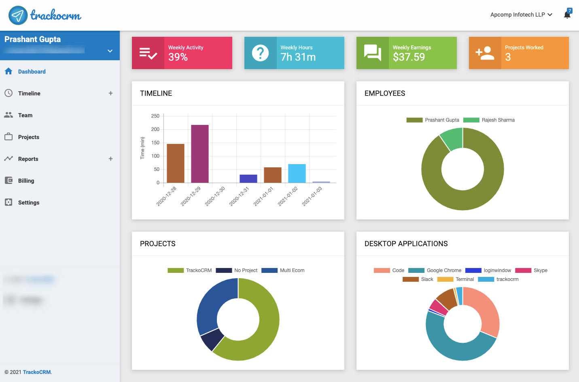579x382 pixels.
Task: Click the Reports trend line icon
Action: (x=8, y=158)
